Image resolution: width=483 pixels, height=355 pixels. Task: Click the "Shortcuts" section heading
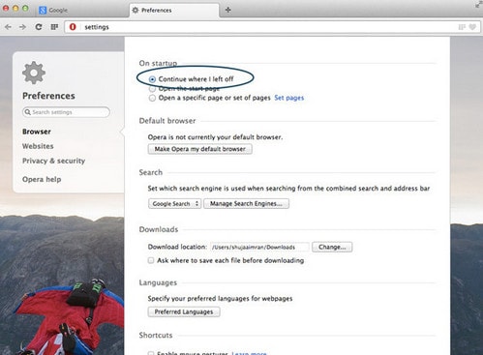[x=156, y=336]
